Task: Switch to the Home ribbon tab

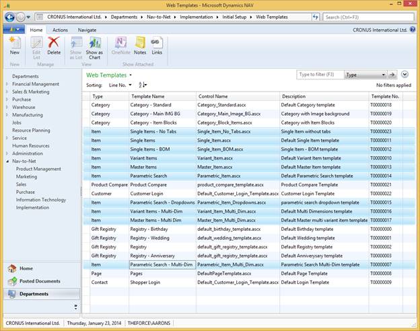Action: pos(36,30)
